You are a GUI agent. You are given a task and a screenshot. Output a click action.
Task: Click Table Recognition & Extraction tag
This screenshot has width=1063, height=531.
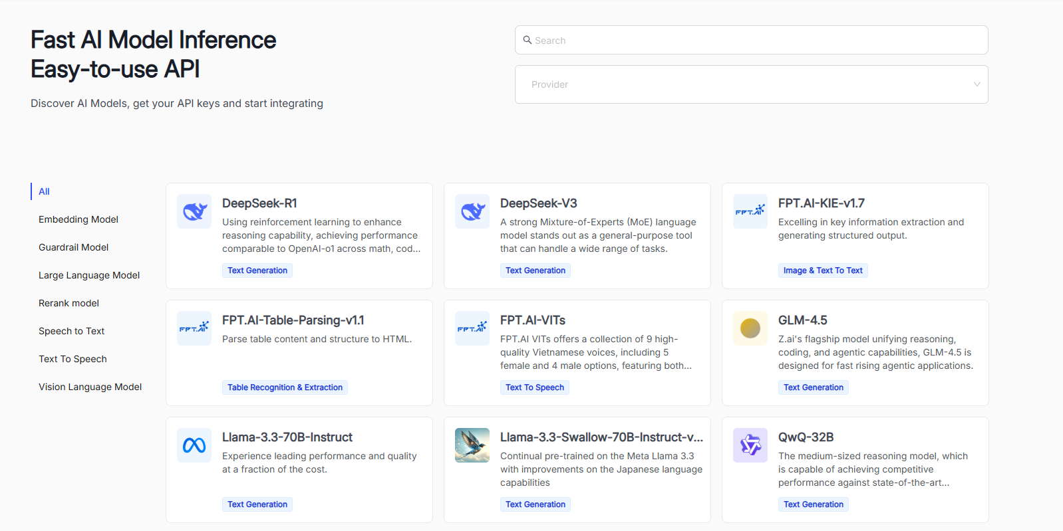tap(285, 387)
